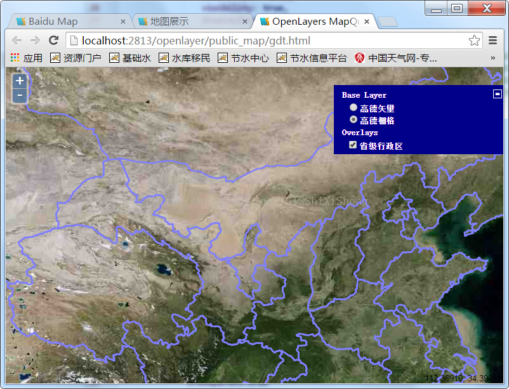
Task: Click the address bar URL field
Action: (x=274, y=41)
